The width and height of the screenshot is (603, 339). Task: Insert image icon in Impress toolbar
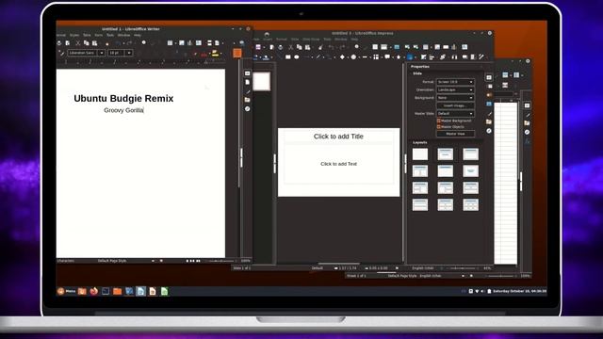click(x=437, y=47)
